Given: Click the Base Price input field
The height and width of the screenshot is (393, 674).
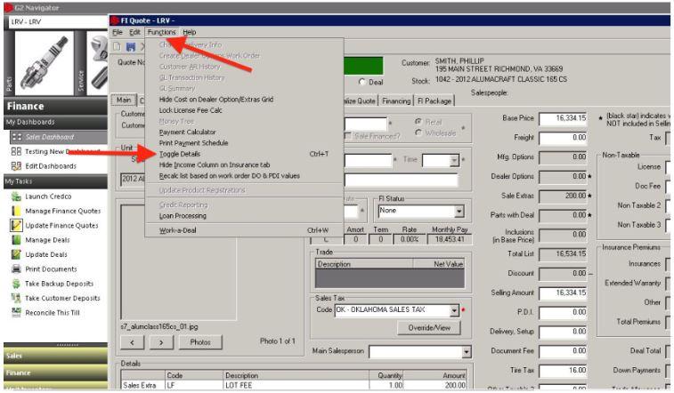Looking at the screenshot, I should pos(563,118).
